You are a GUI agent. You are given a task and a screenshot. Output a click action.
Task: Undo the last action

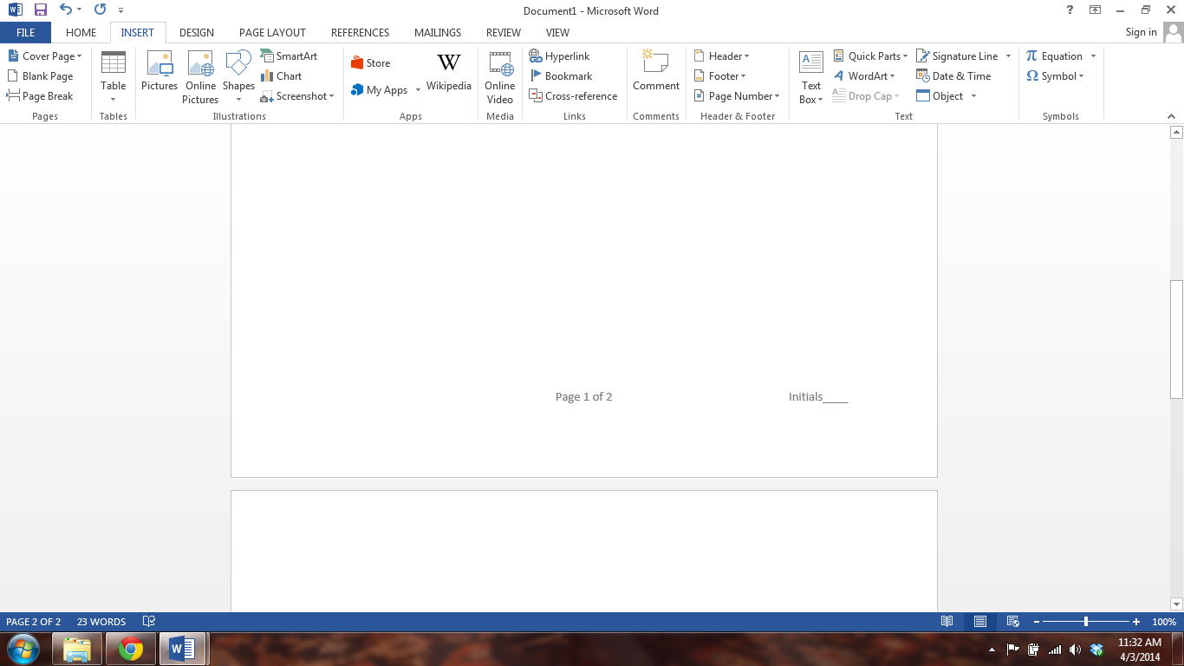(65, 10)
